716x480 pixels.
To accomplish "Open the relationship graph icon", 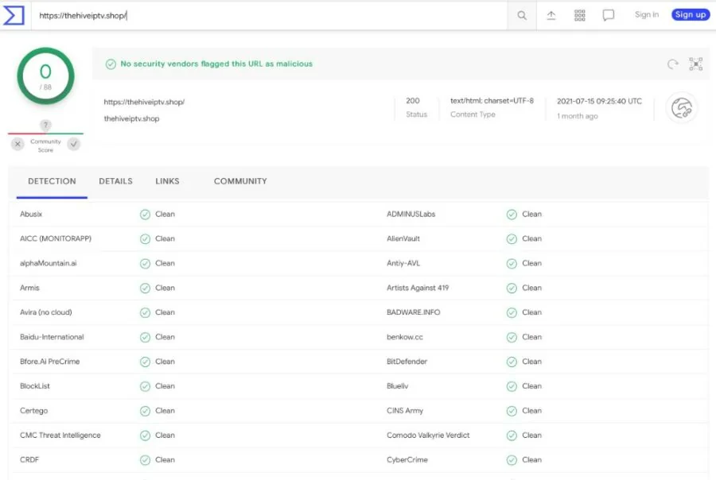I will click(695, 64).
